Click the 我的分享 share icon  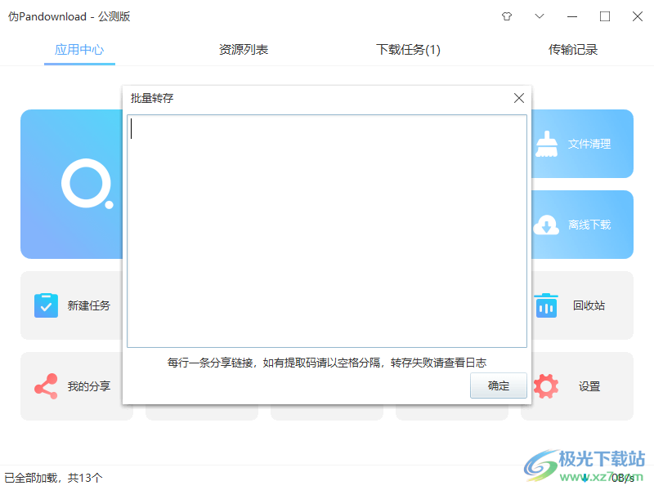[x=47, y=386]
